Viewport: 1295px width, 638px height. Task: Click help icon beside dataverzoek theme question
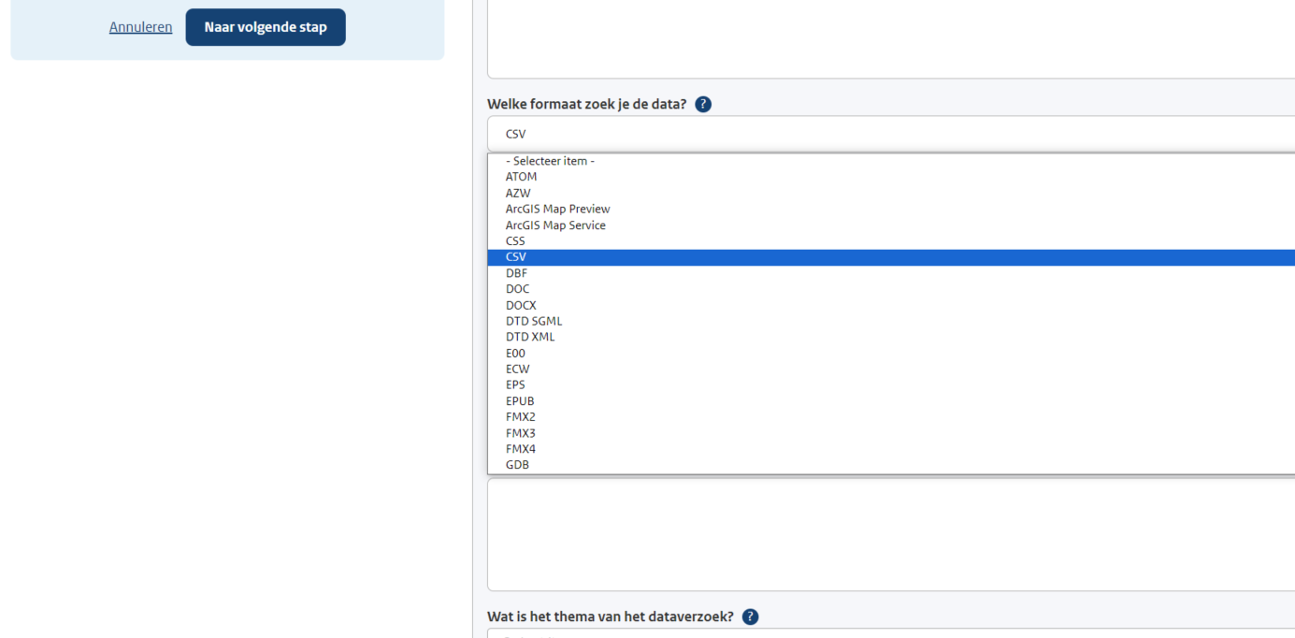tap(750, 617)
